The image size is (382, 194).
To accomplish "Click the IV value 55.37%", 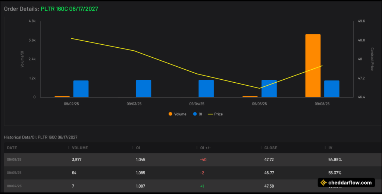I will (x=335, y=173).
